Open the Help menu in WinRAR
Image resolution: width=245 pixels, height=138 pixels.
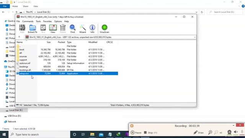66,21
